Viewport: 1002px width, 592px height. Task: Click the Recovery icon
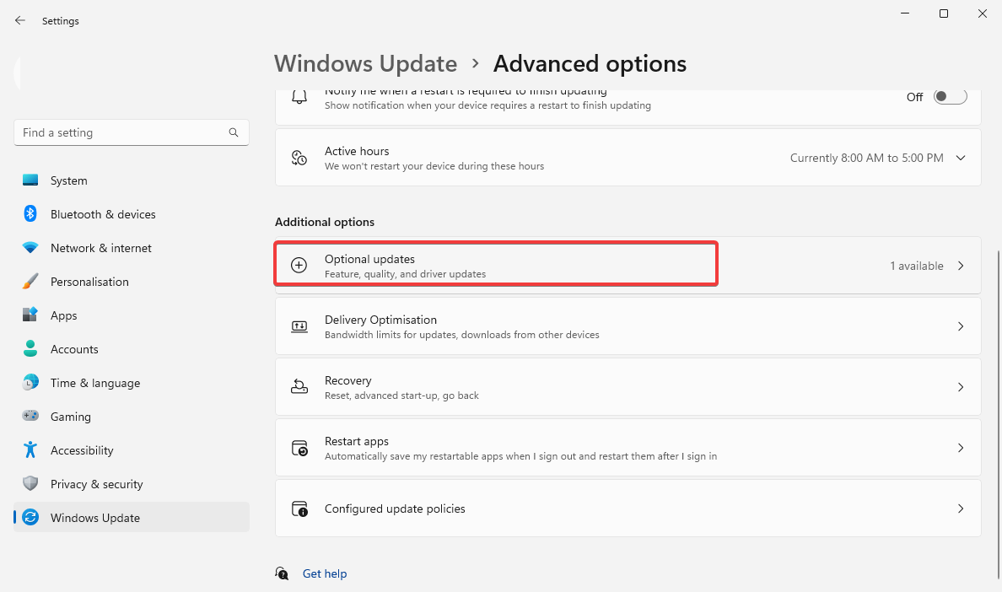[299, 386]
